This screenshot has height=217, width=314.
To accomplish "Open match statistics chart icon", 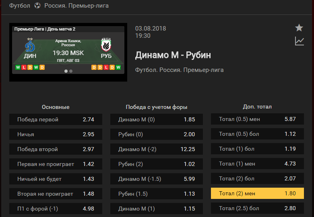I will click(300, 41).
